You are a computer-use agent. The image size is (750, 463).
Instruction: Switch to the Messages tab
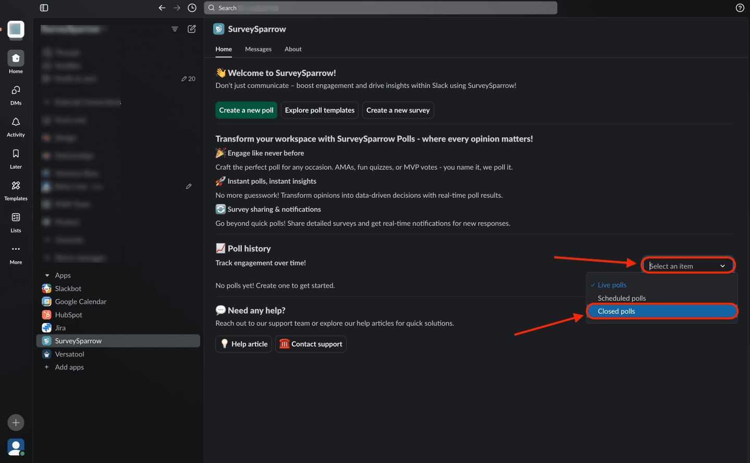[258, 49]
